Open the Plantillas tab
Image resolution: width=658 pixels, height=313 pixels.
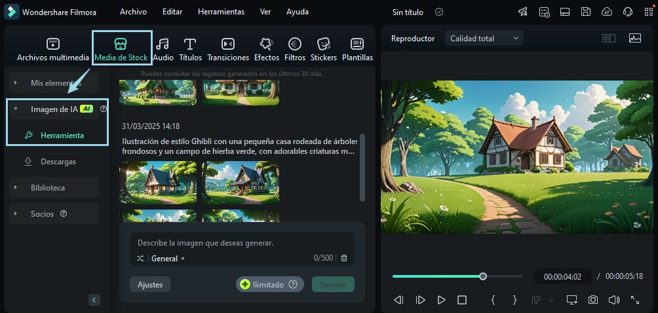pos(357,50)
